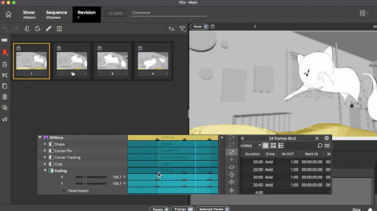The image size is (377, 211).
Task: Select the rotation ellipse tool
Action: (231, 167)
